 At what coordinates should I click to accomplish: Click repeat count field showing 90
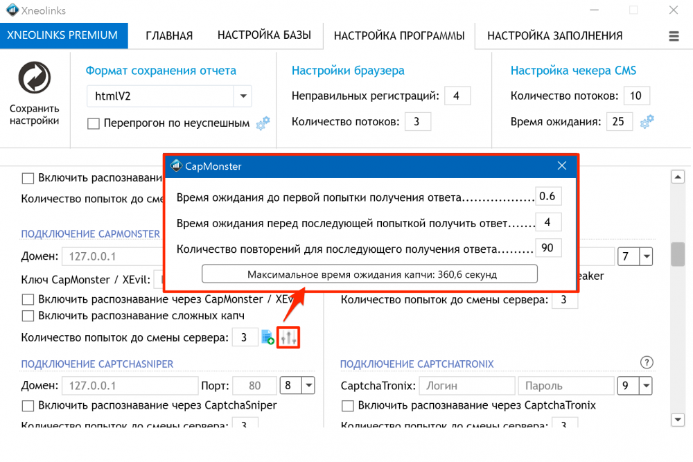(548, 248)
